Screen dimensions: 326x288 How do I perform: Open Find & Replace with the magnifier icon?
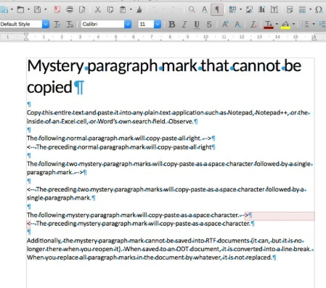(x=192, y=9)
